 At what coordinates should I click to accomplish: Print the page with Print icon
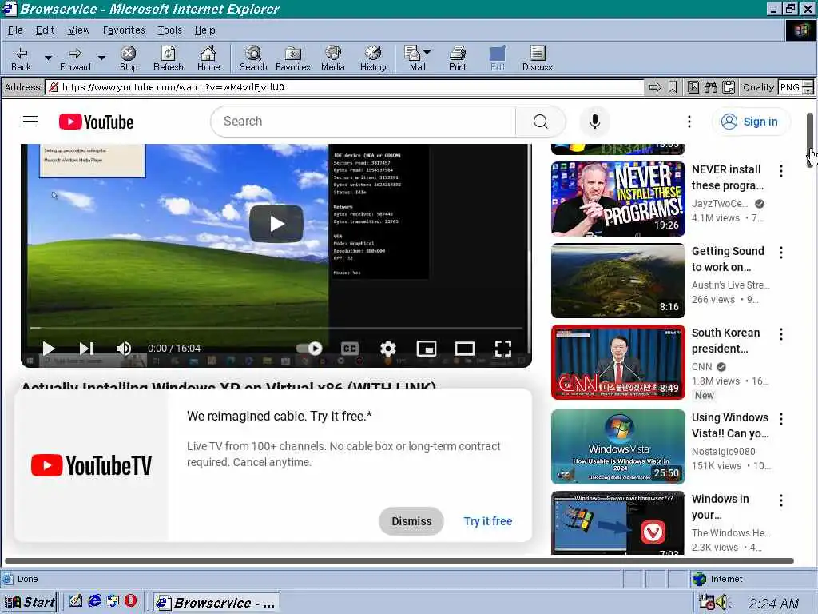[458, 58]
